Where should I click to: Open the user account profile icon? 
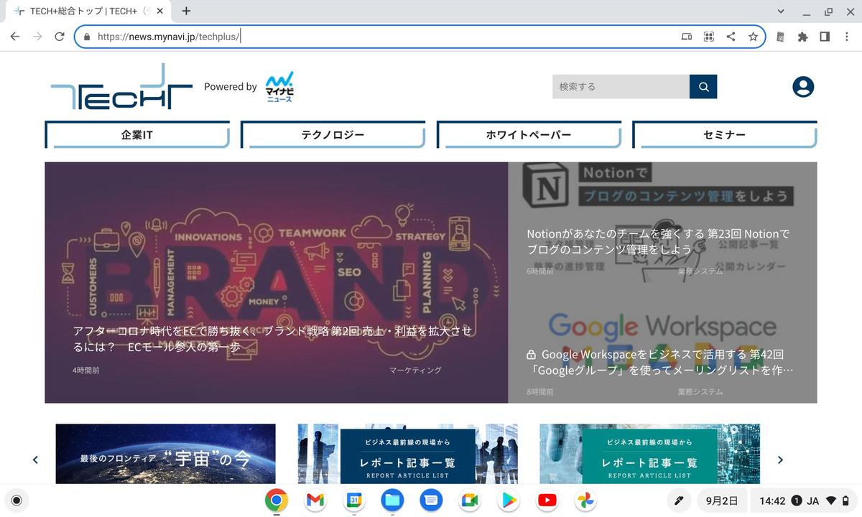tap(803, 87)
